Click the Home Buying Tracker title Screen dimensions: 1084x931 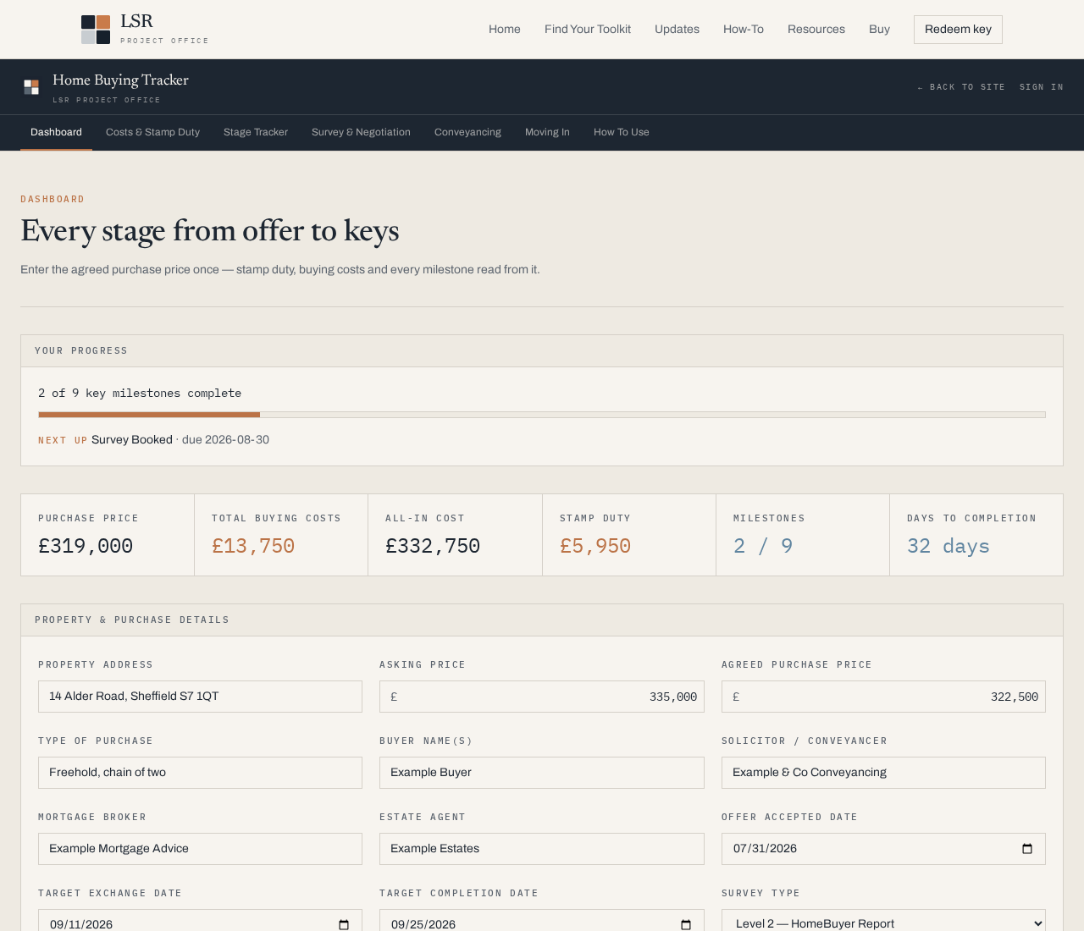tap(120, 80)
